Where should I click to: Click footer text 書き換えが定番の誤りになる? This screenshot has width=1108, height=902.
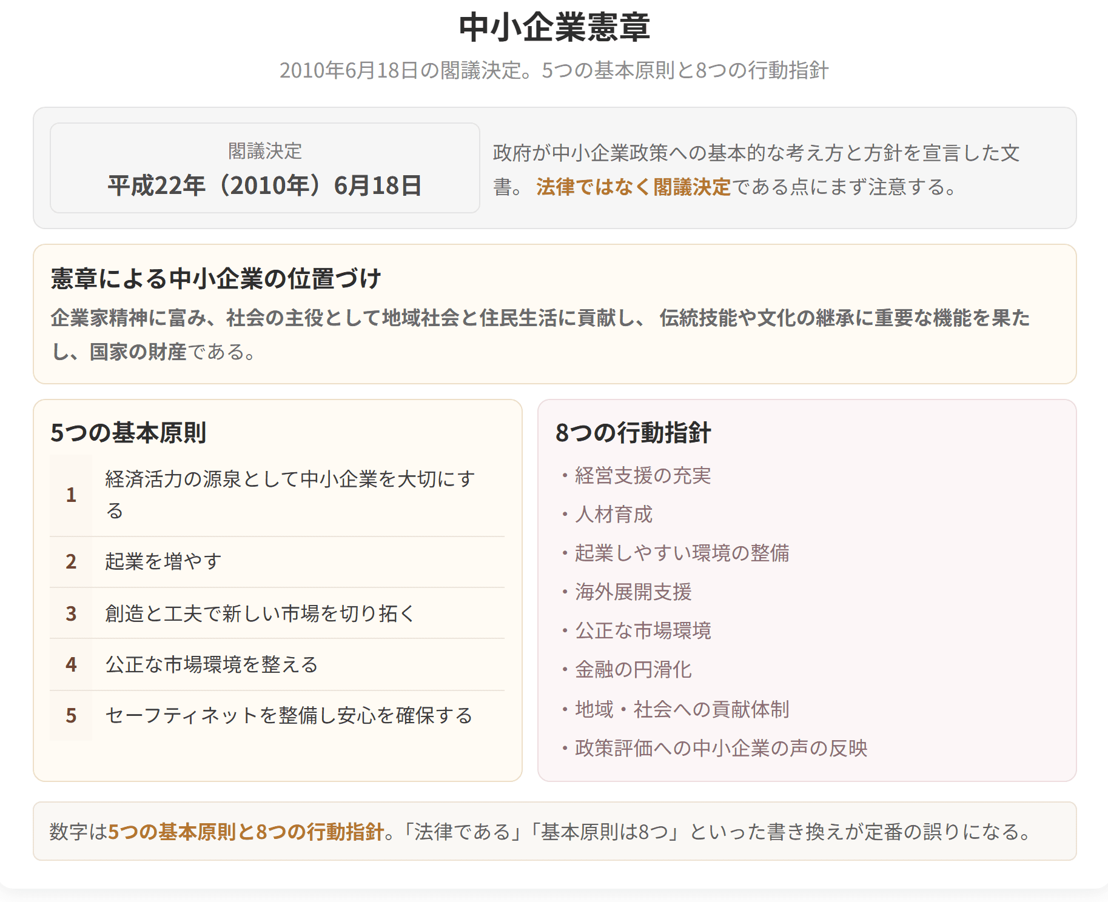(895, 832)
